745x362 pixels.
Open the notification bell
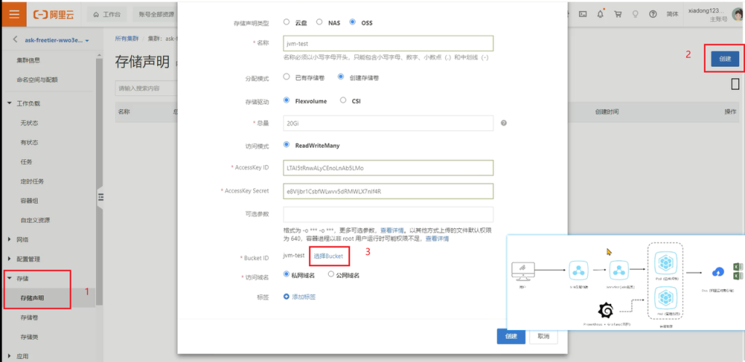pos(601,14)
